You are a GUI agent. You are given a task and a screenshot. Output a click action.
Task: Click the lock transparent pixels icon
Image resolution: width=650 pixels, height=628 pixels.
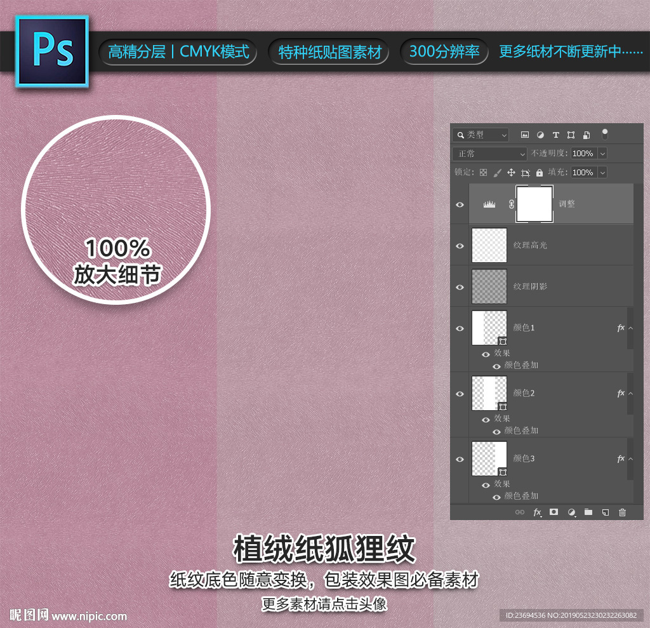tap(484, 173)
